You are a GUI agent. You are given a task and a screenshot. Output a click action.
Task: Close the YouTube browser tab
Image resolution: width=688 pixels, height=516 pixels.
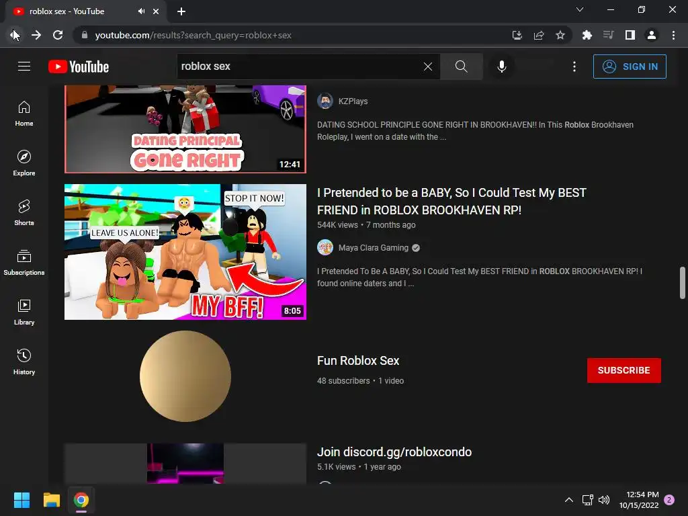(156, 11)
